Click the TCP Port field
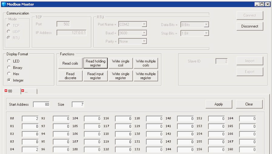 (63, 24)
